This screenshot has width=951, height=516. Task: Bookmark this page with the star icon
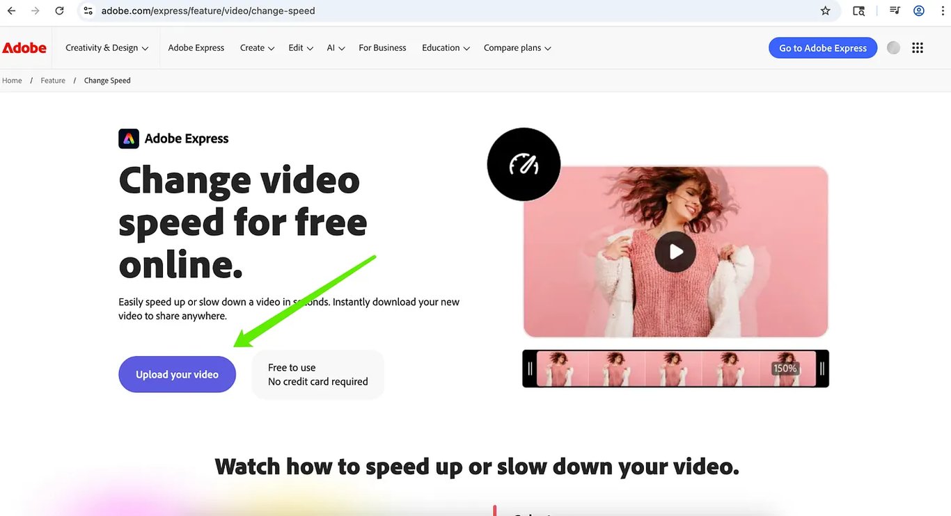click(826, 11)
